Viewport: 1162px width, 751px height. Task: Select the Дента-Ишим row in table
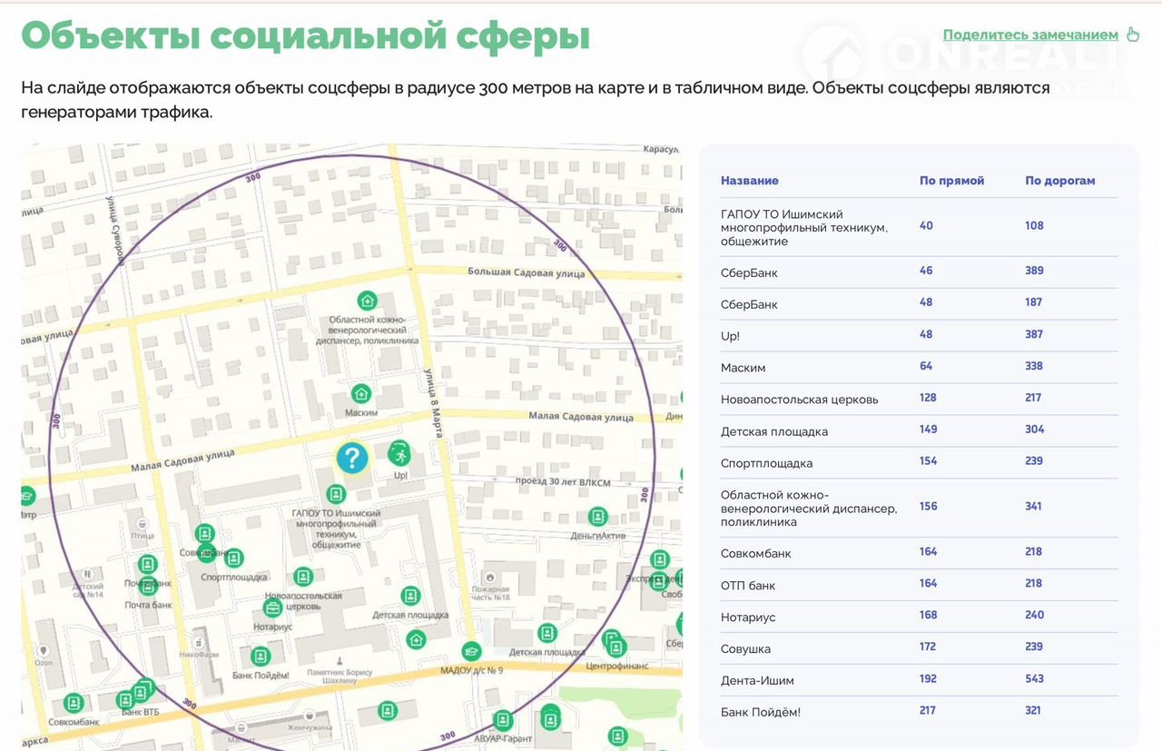757,680
